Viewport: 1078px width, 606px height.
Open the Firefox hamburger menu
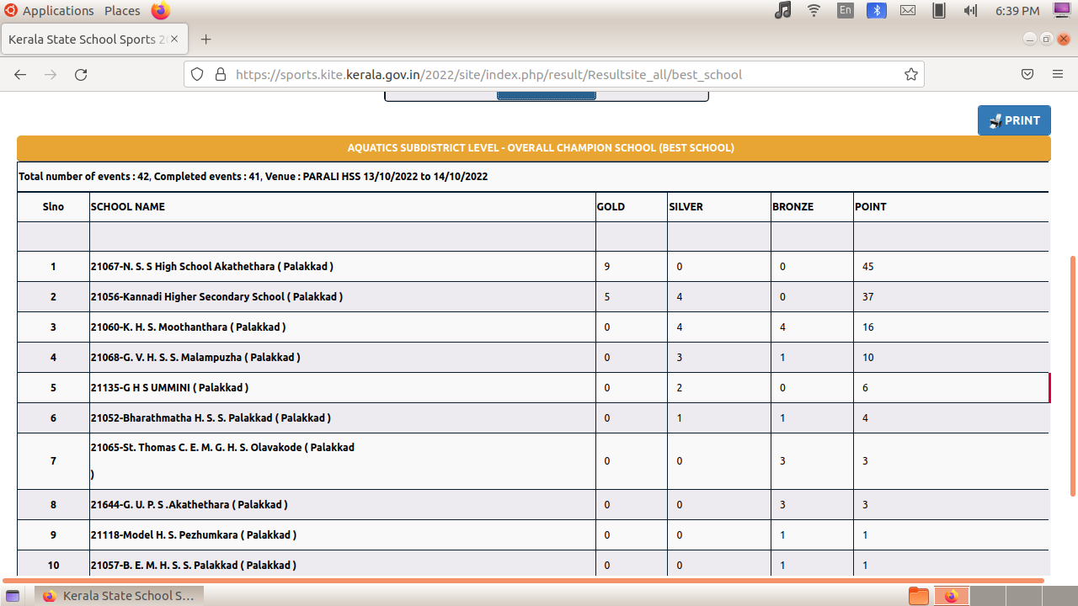(1058, 74)
